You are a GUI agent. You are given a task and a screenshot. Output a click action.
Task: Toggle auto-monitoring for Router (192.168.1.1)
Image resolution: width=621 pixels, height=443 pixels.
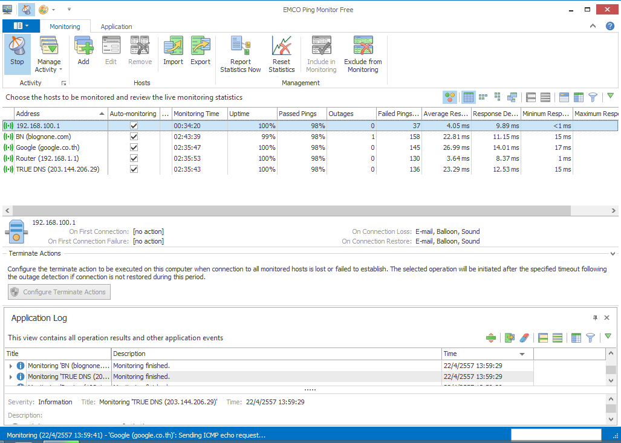point(134,158)
